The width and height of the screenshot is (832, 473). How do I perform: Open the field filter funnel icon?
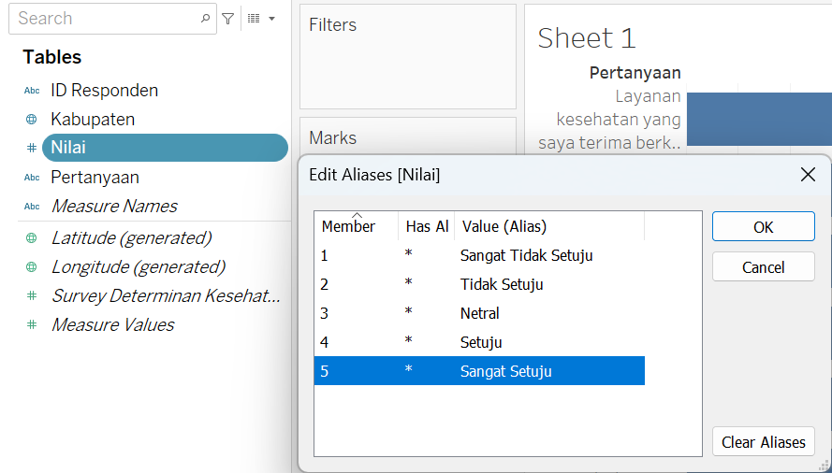(227, 19)
